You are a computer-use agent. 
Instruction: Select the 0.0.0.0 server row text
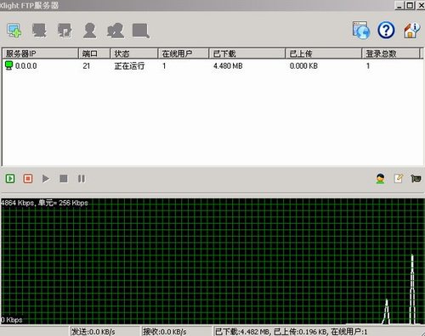pyautogui.click(x=25, y=66)
